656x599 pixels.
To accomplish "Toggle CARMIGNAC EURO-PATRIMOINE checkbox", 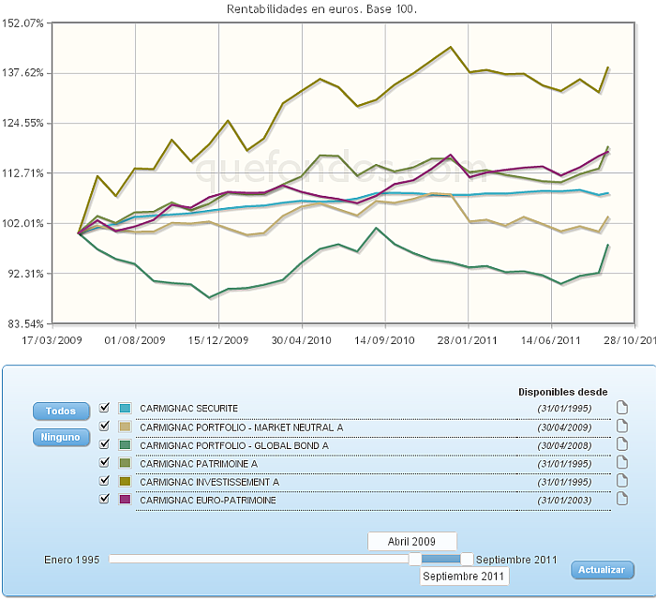I will [104, 499].
